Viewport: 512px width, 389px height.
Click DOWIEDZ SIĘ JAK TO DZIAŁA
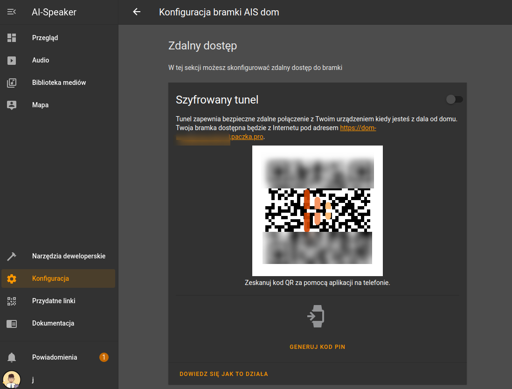(x=224, y=374)
